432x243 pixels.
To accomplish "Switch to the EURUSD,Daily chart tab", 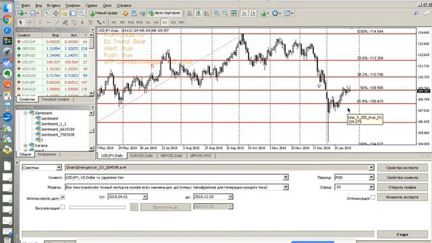I will point(142,156).
